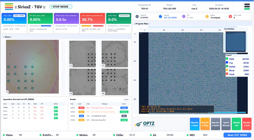Click the Zone 2 row label
The image size is (254, 140).
click(5, 115)
